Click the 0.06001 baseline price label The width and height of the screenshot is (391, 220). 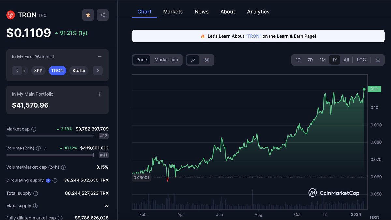pos(141,178)
